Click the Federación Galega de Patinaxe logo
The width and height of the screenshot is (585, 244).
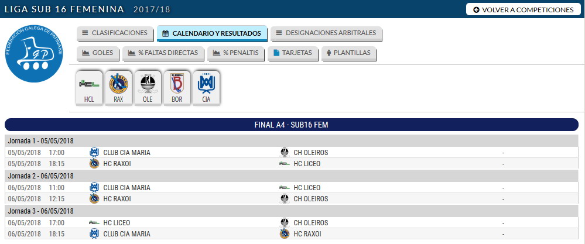(x=33, y=53)
